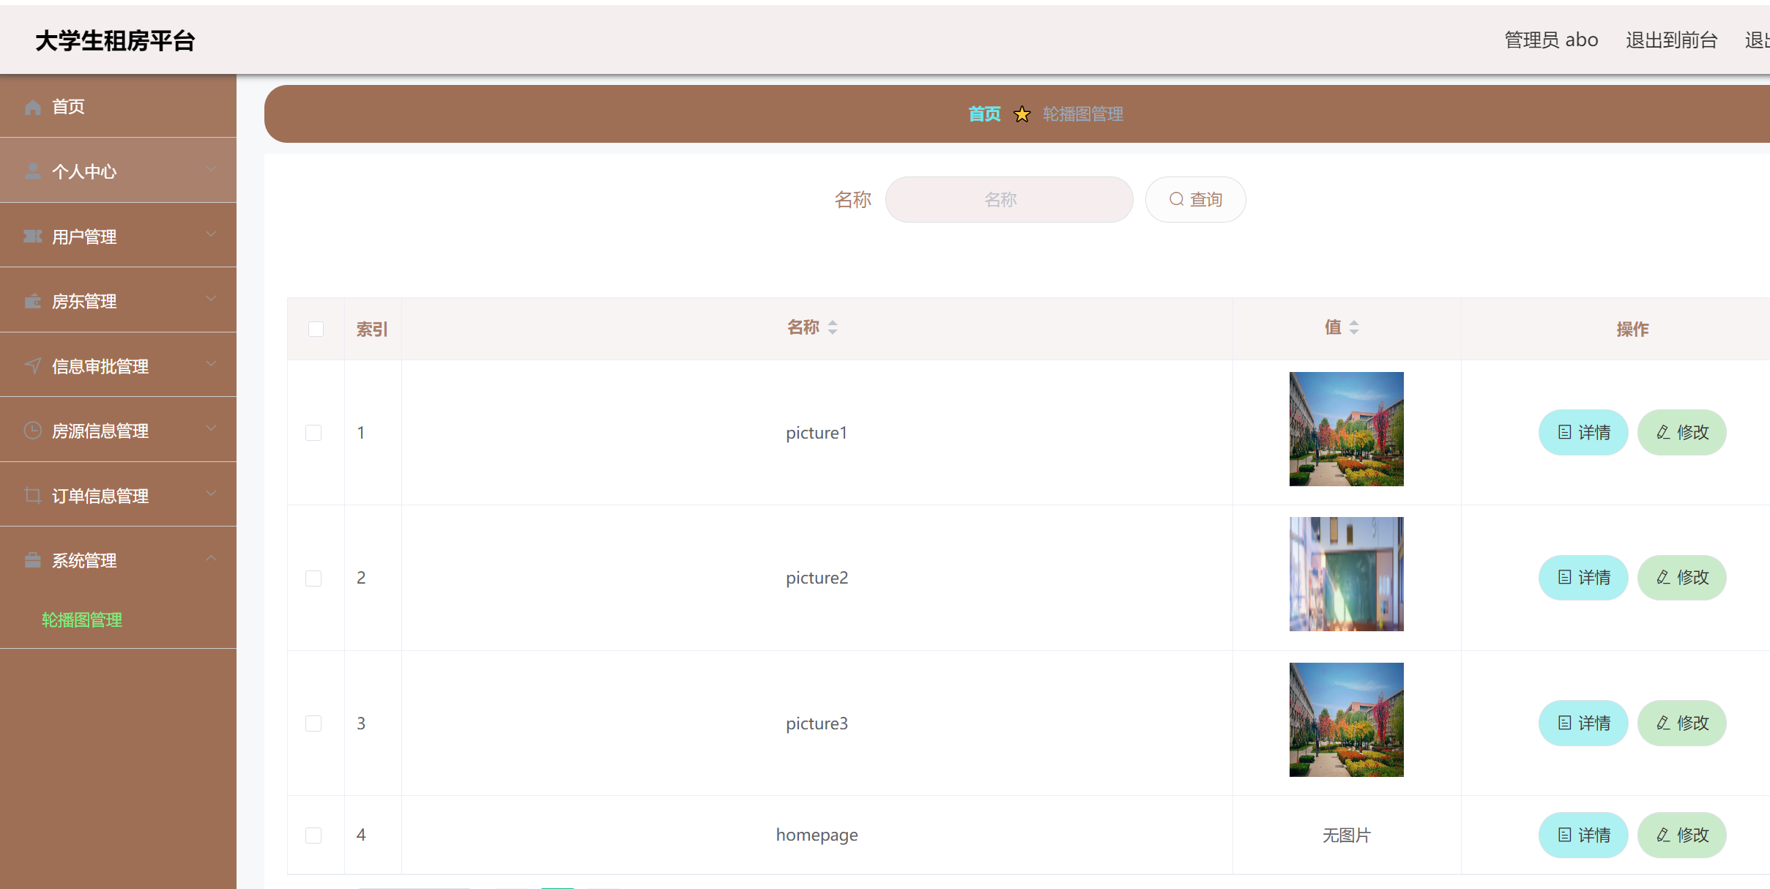Check the checkbox for picture1 row
This screenshot has height=889, width=1770.
click(313, 433)
